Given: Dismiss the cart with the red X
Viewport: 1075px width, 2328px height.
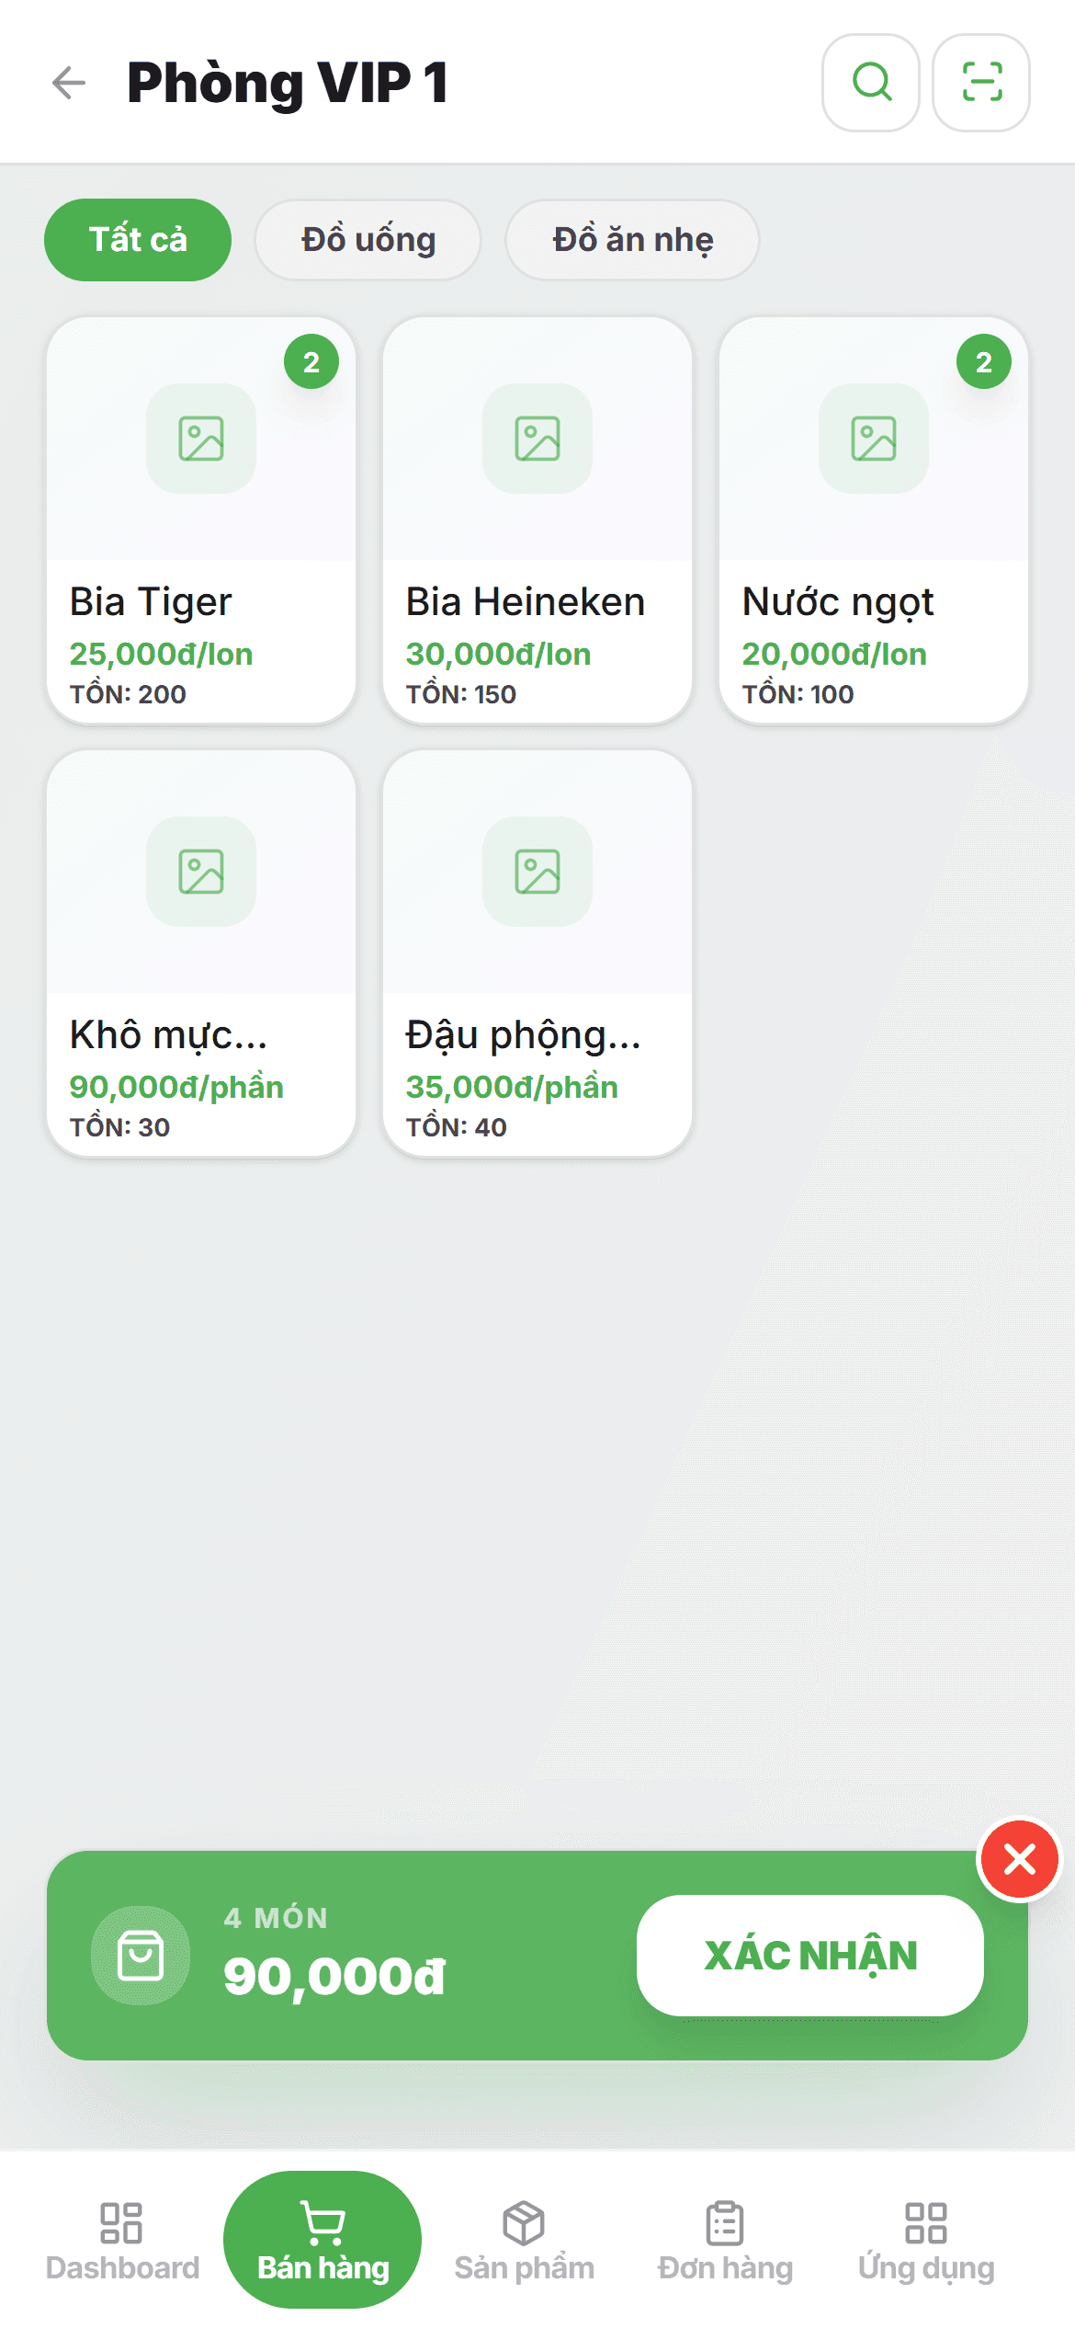Looking at the screenshot, I should [x=1020, y=1860].
